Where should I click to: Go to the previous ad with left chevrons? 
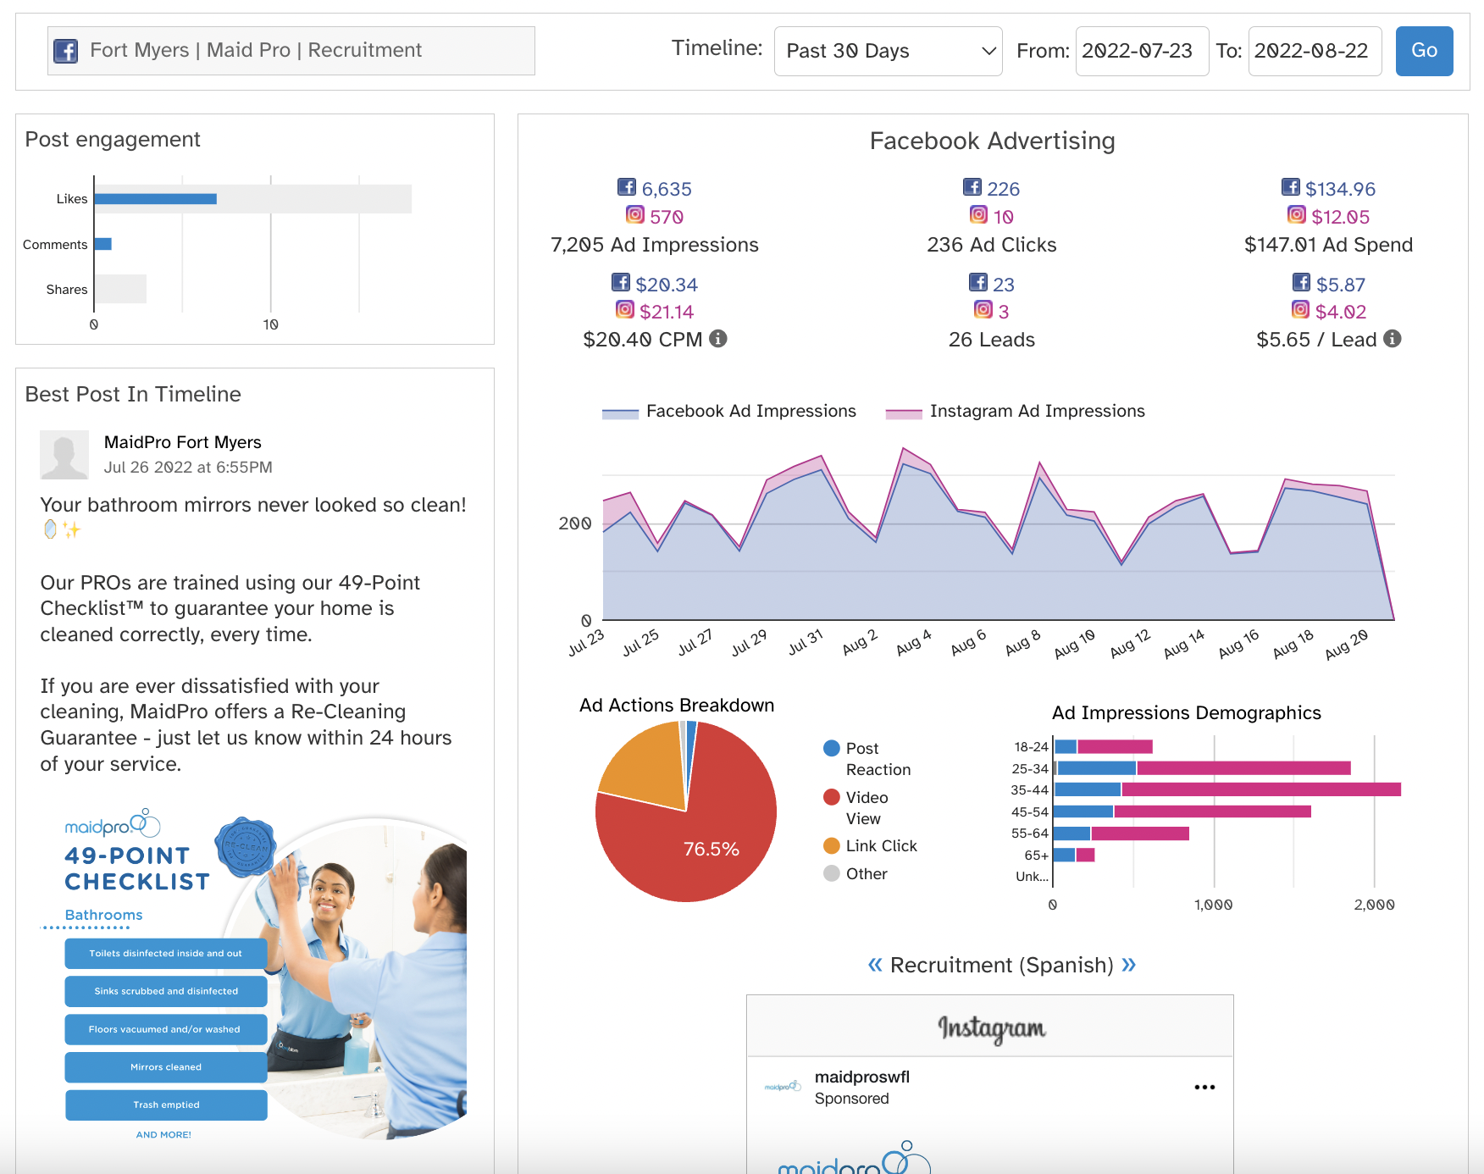pyautogui.click(x=875, y=965)
